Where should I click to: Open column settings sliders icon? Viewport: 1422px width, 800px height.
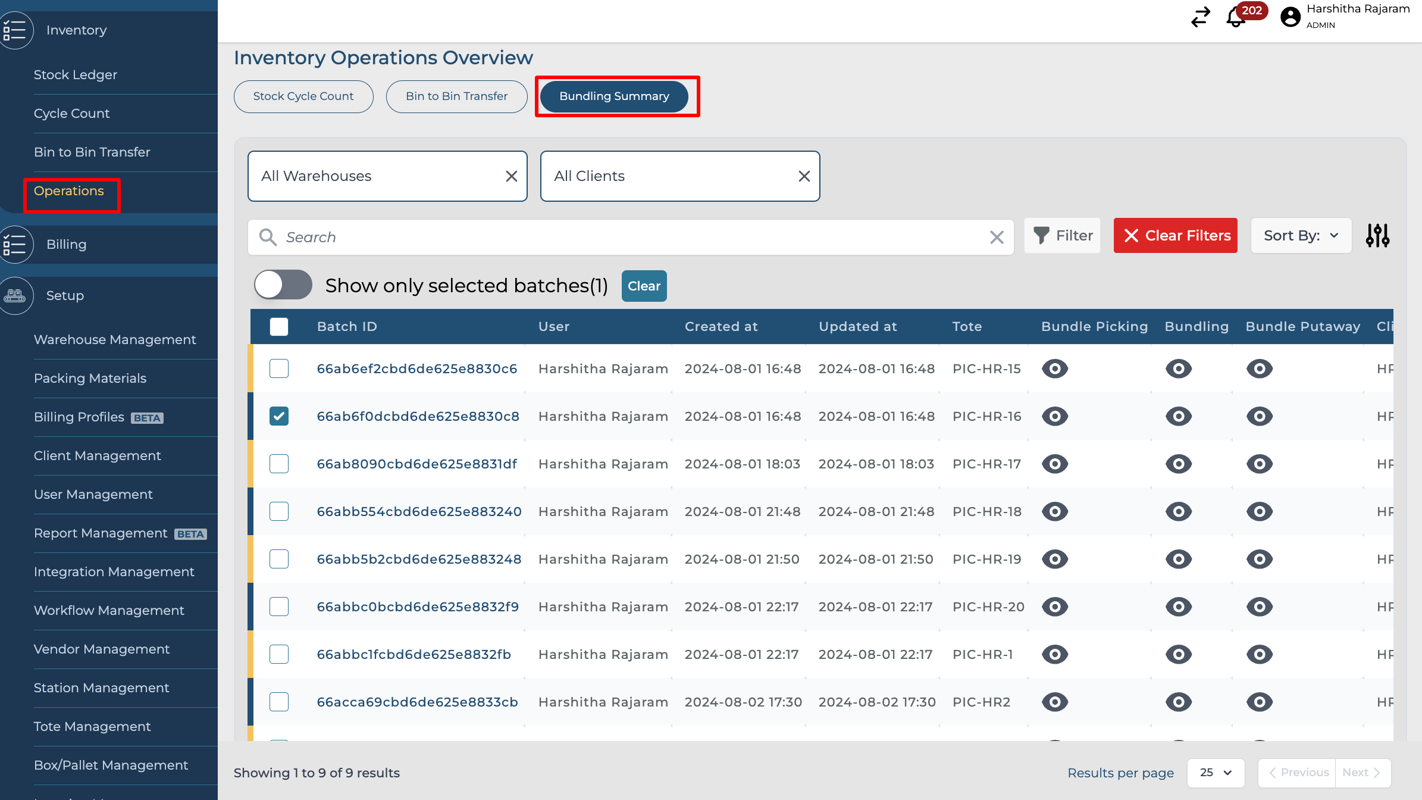1377,236
